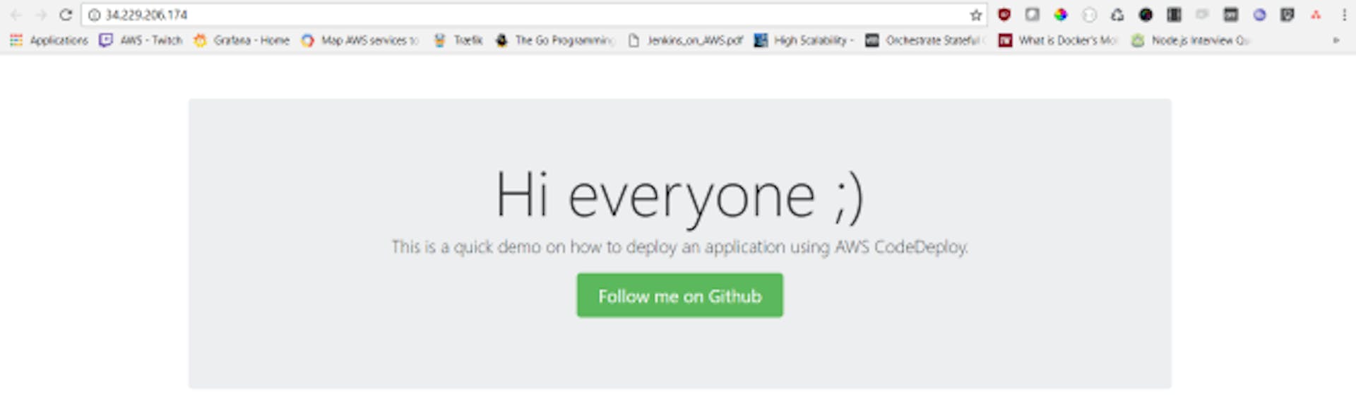Open the Applications bookmark
The image size is (1356, 411).
click(x=49, y=40)
